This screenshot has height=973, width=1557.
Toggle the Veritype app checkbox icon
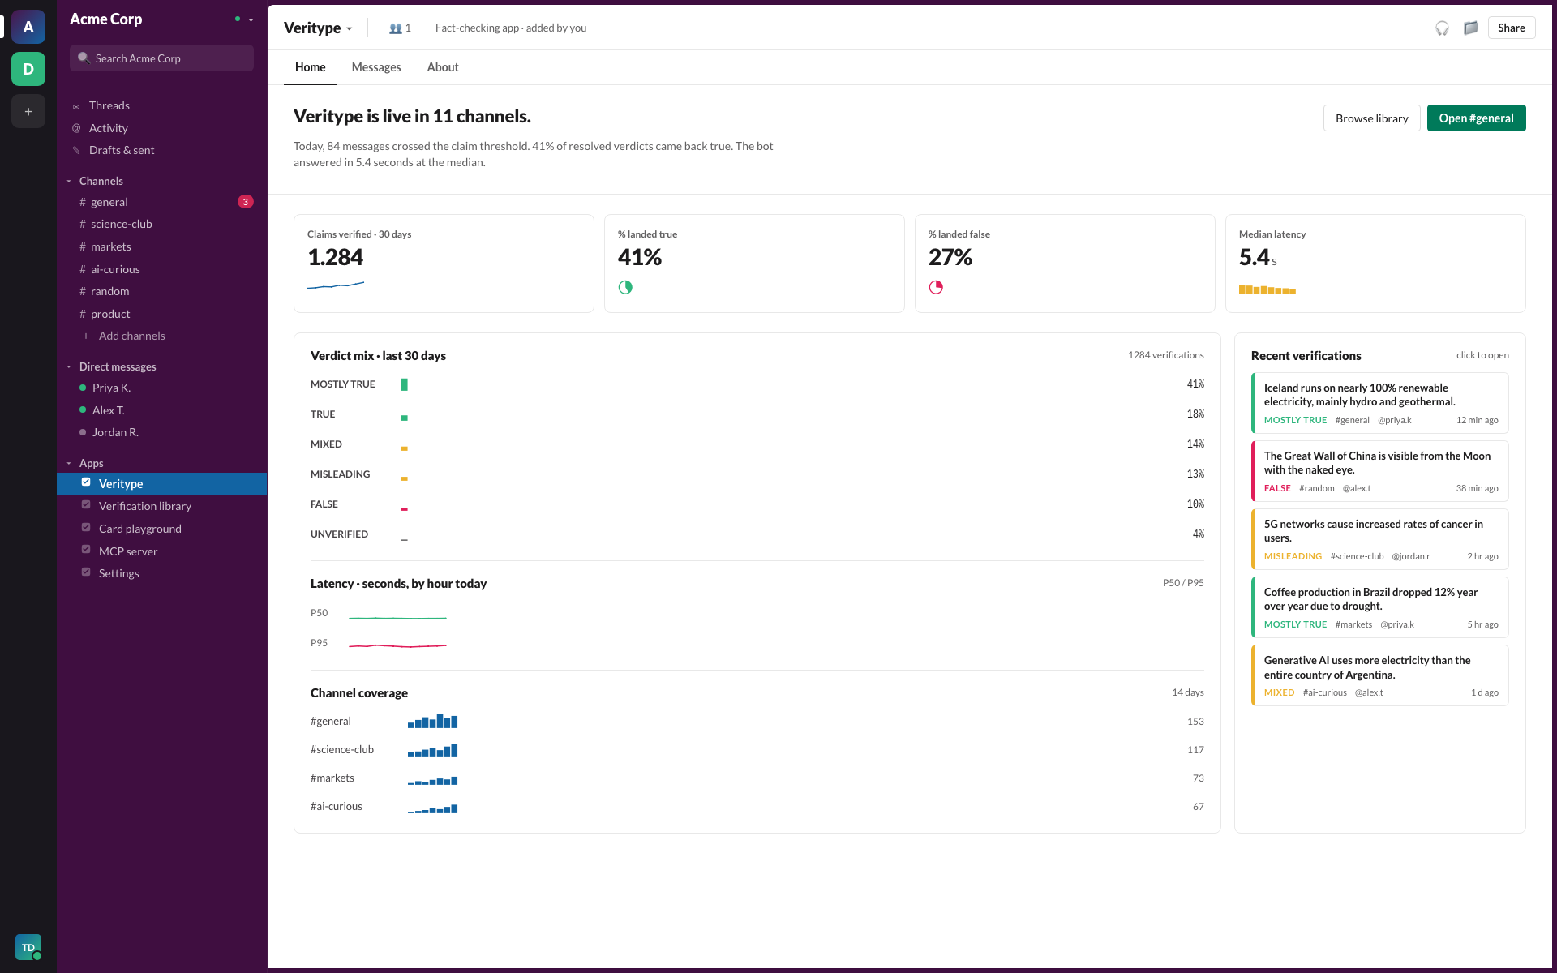click(x=86, y=482)
